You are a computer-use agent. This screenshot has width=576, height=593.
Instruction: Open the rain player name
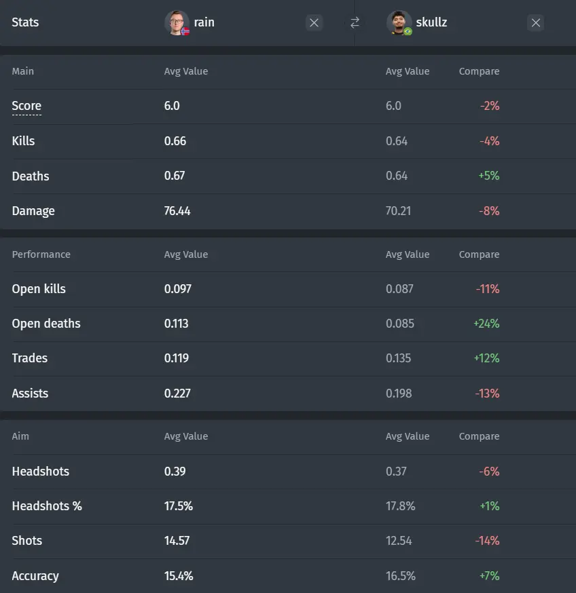204,22
